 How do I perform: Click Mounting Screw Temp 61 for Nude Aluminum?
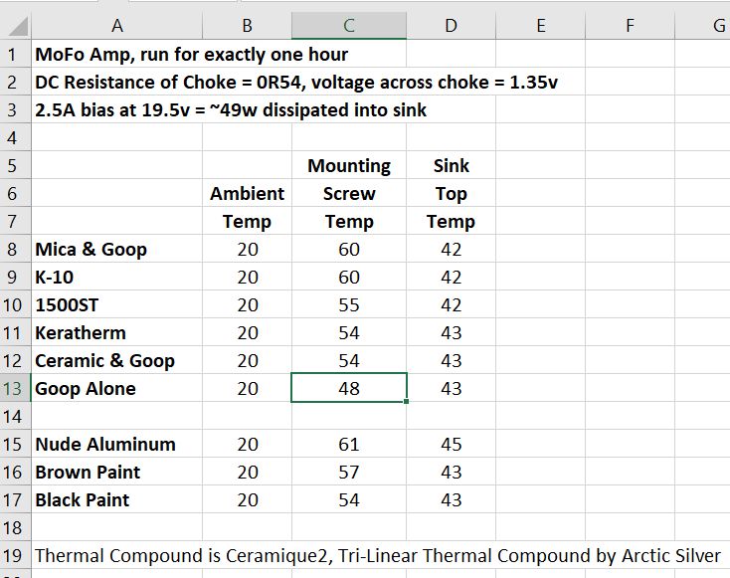click(349, 445)
